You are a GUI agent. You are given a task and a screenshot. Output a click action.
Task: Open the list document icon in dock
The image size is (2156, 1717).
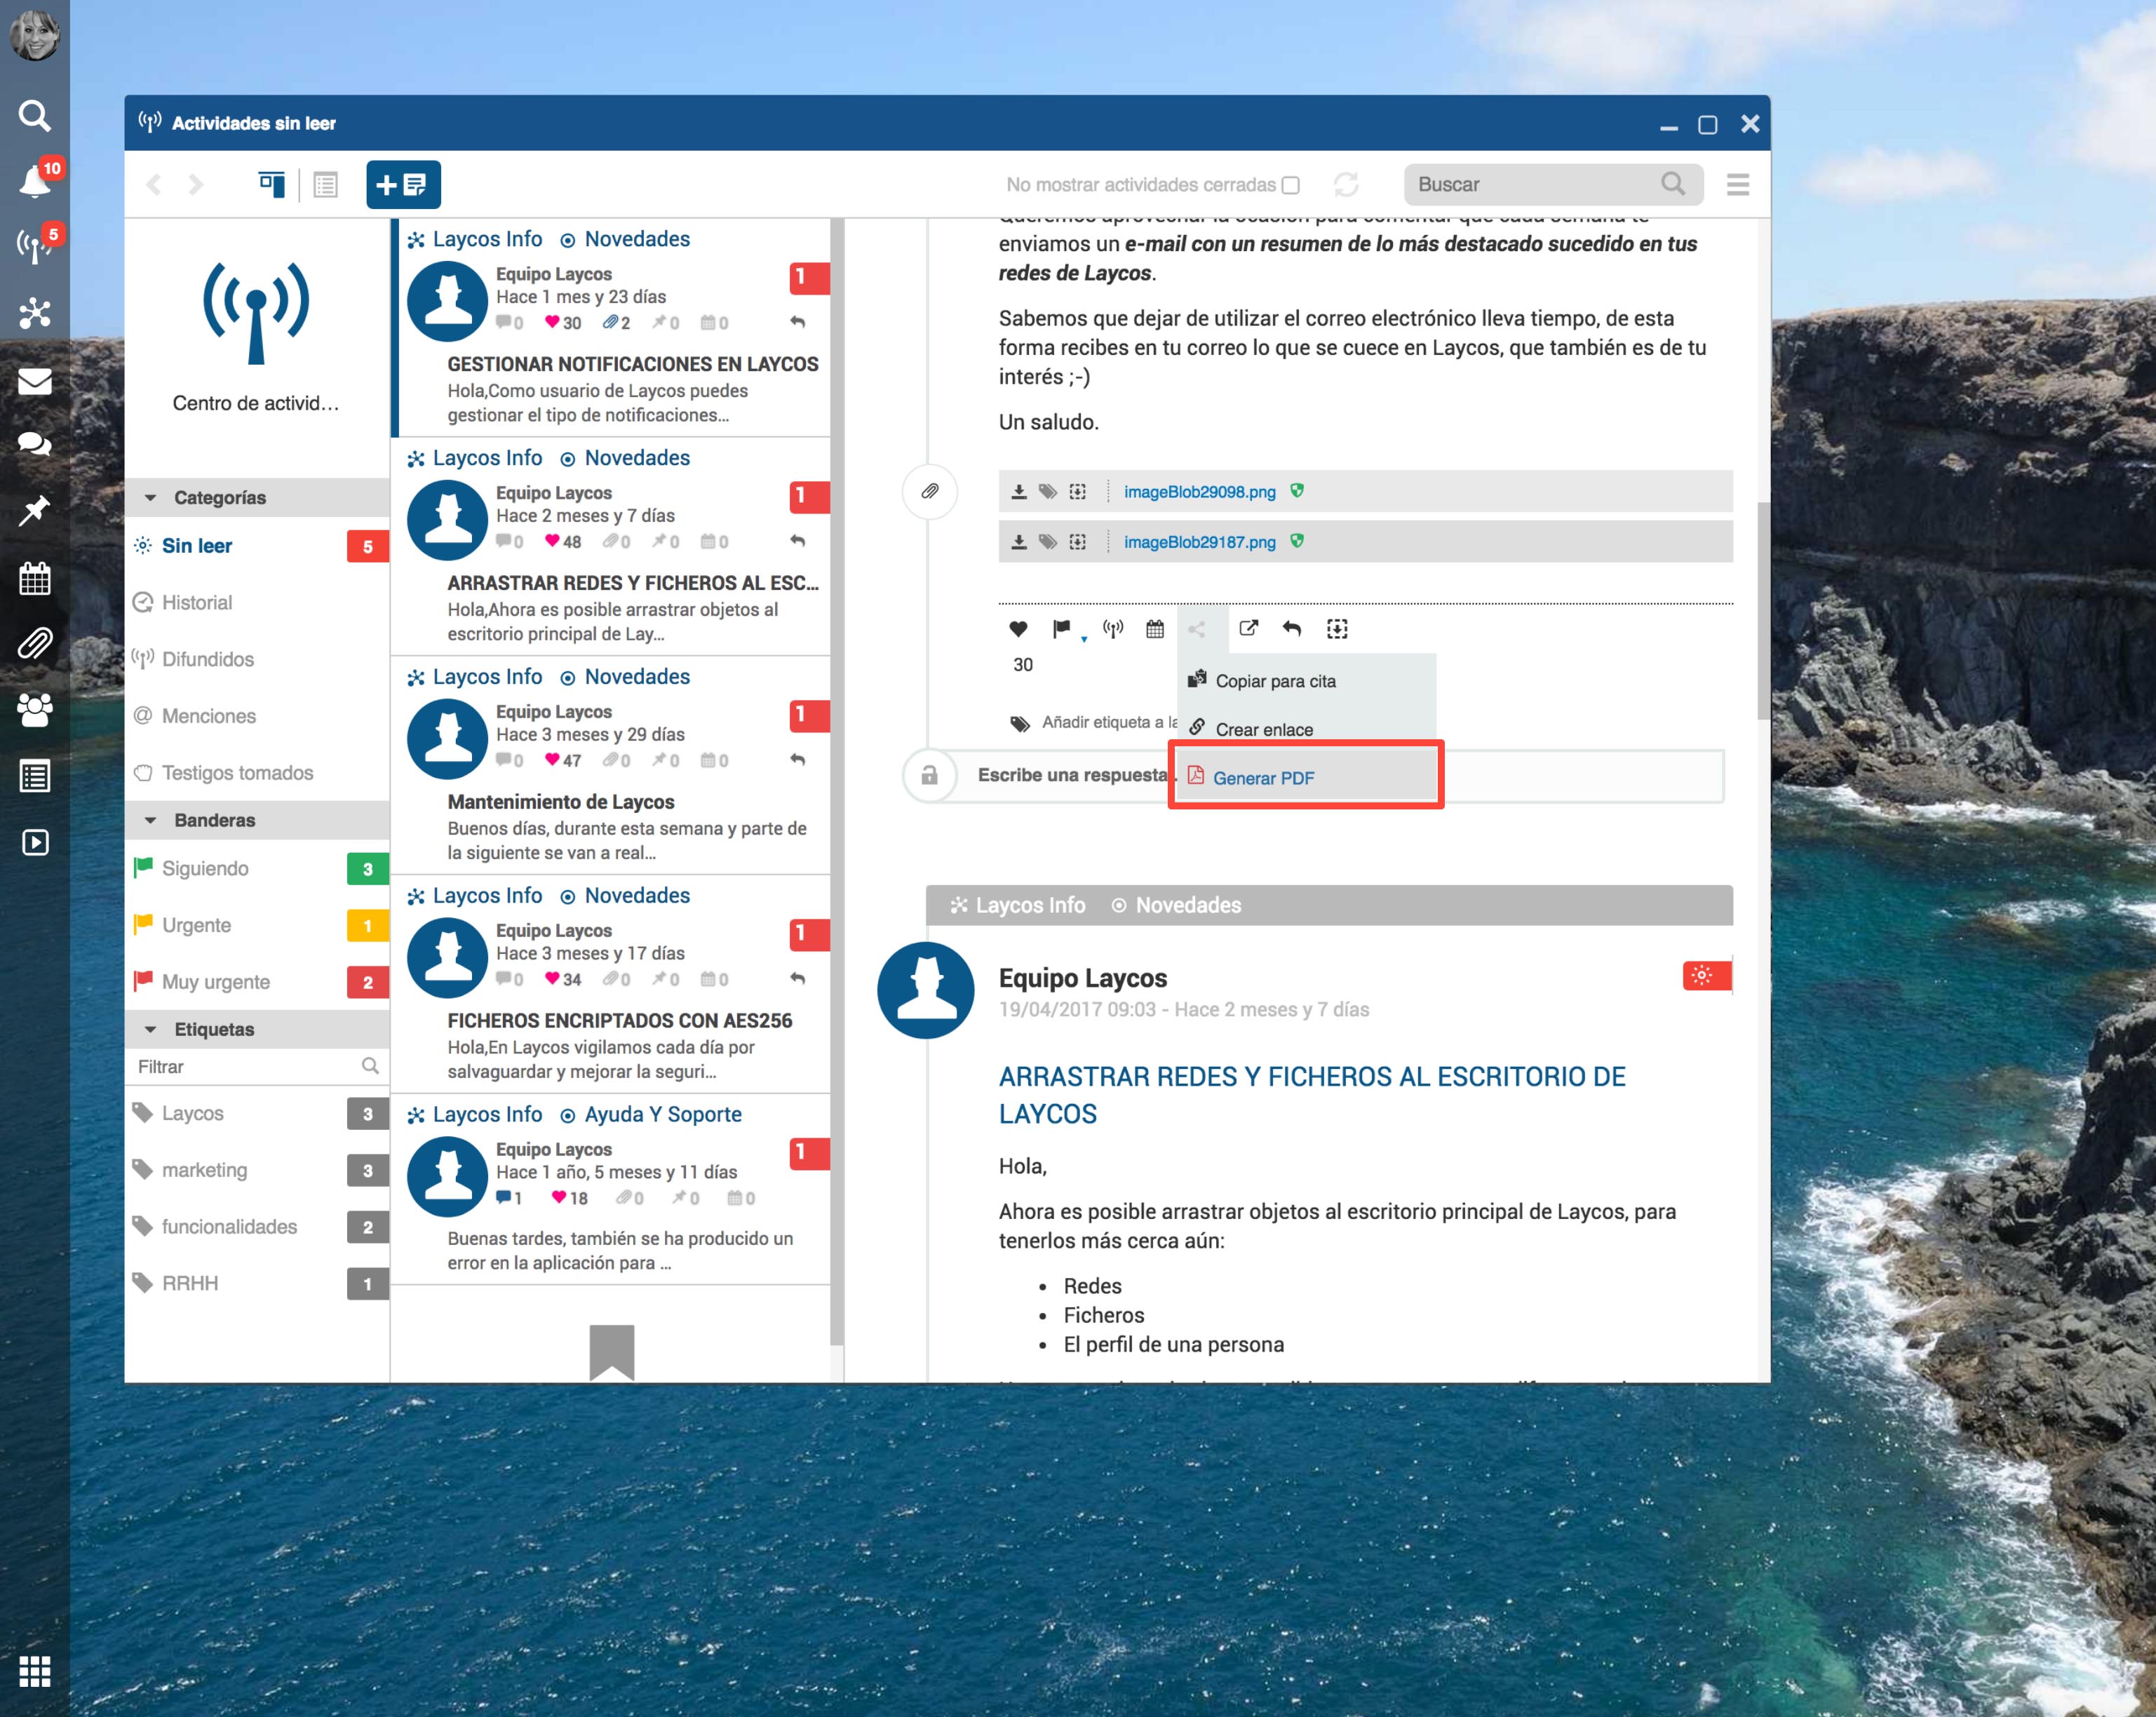(34, 776)
